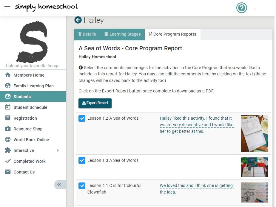This screenshot has width=276, height=207.
Task: Click the Lesson 1.2 A Sea of Words label
Action: coord(113,118)
